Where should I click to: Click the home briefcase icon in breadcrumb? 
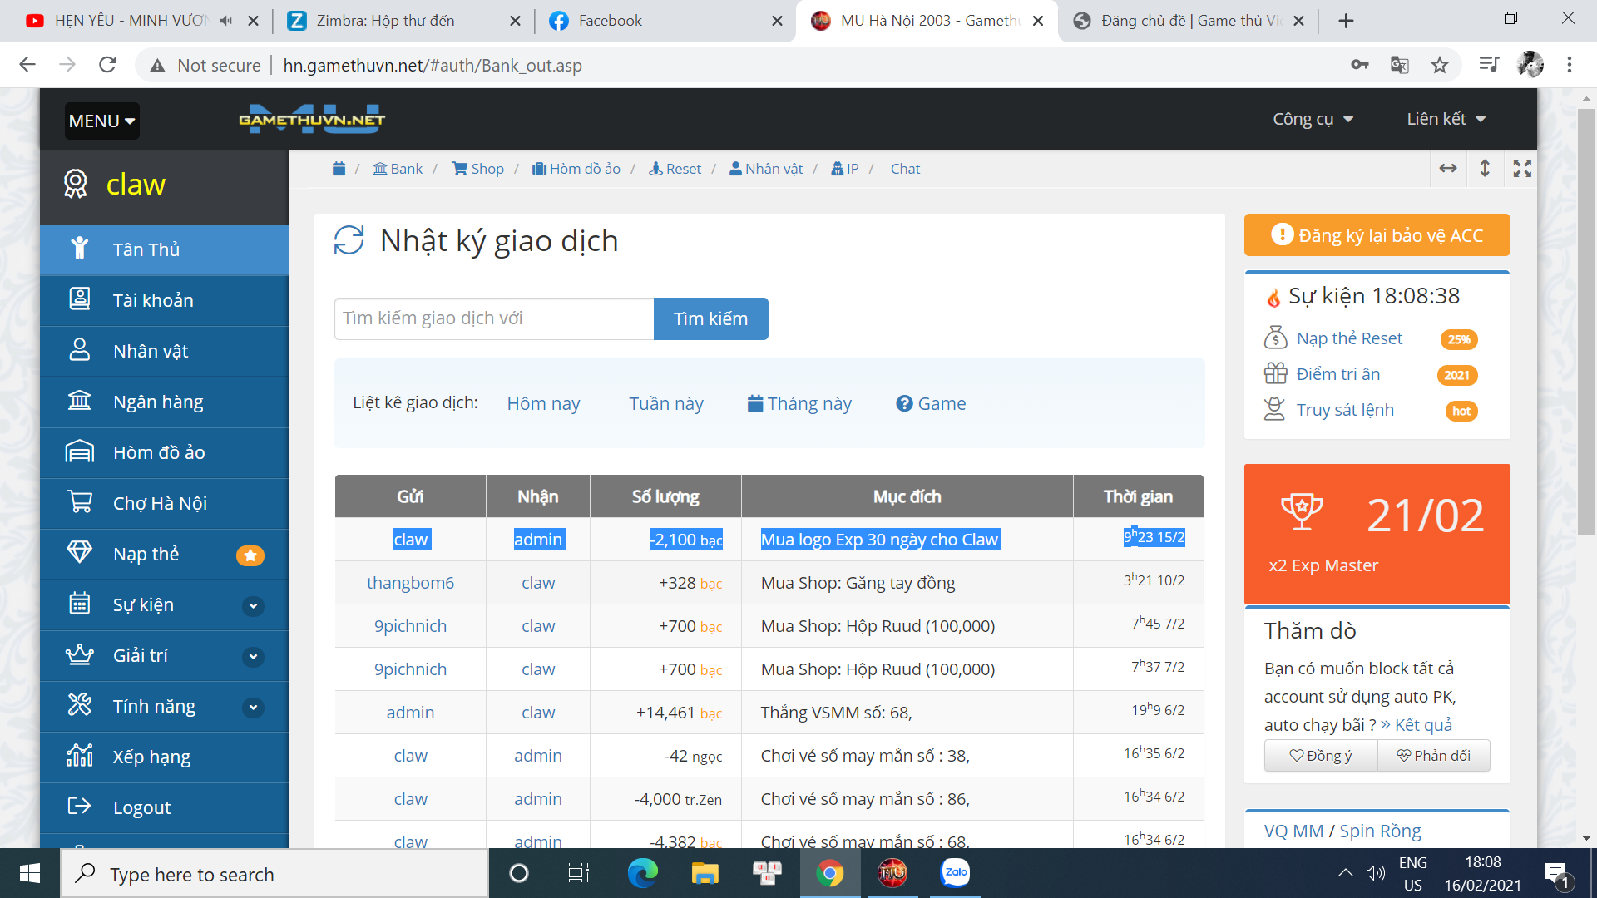point(339,169)
